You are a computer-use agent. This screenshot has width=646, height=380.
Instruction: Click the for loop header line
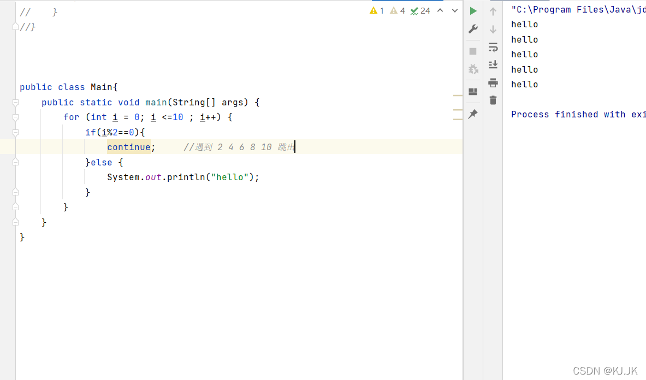148,117
